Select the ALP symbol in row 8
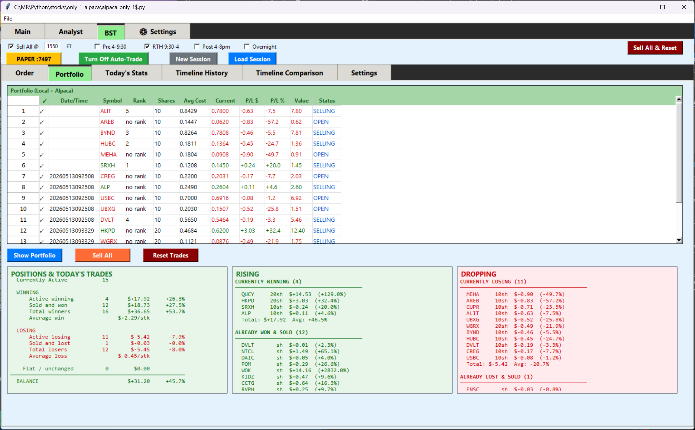Viewport: 695px width, 430px height. tap(105, 187)
